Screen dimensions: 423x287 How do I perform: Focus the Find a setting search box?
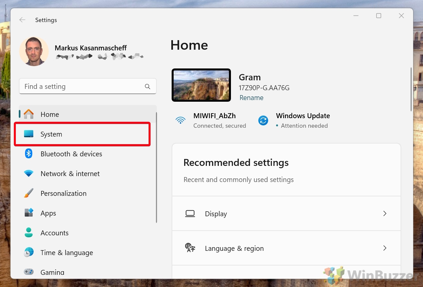(88, 86)
